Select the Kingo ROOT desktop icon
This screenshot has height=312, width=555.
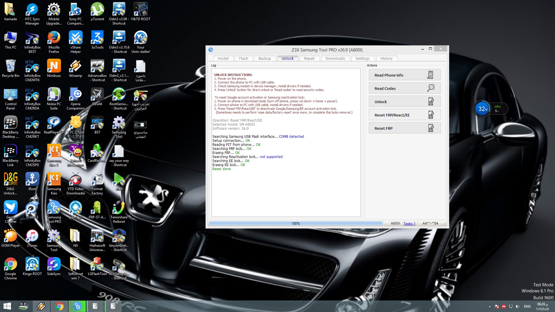(x=32, y=267)
